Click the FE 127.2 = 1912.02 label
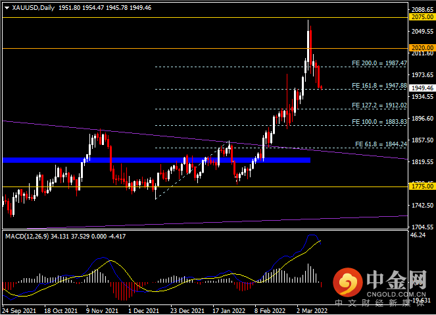 point(379,105)
